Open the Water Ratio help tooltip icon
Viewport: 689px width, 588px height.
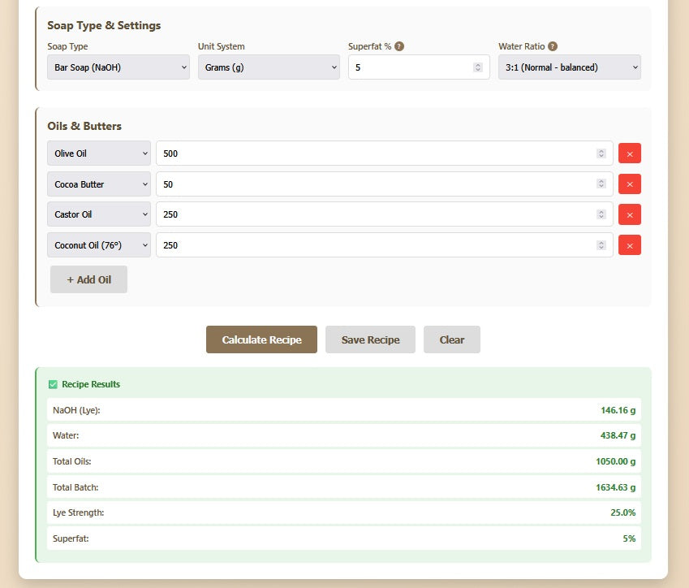pos(553,46)
